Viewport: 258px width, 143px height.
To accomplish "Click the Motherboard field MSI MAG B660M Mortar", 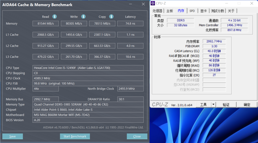I will 88,115.
